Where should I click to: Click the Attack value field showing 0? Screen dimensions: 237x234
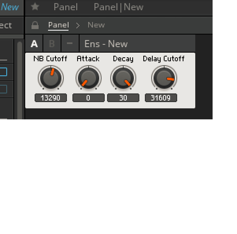[x=89, y=98]
